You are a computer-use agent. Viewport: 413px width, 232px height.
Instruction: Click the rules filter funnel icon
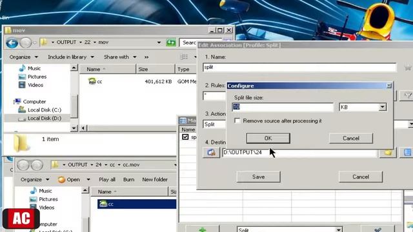[x=407, y=95]
